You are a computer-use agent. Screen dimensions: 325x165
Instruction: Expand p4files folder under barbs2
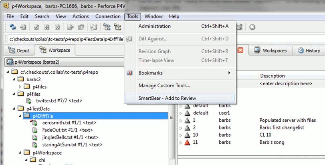[x=20, y=87]
